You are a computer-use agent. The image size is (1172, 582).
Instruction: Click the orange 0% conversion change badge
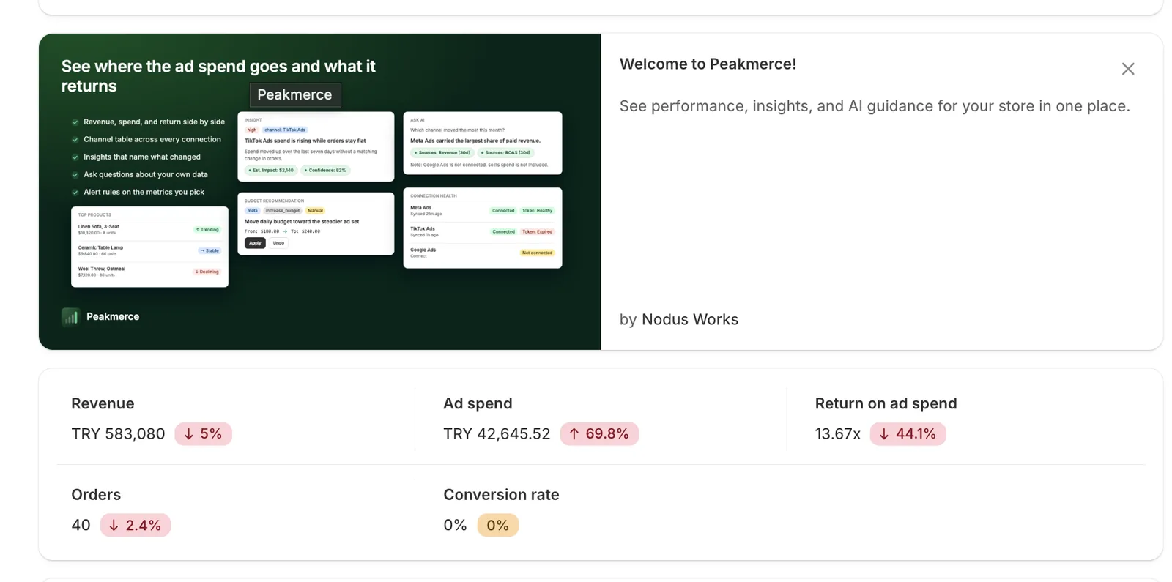point(497,526)
